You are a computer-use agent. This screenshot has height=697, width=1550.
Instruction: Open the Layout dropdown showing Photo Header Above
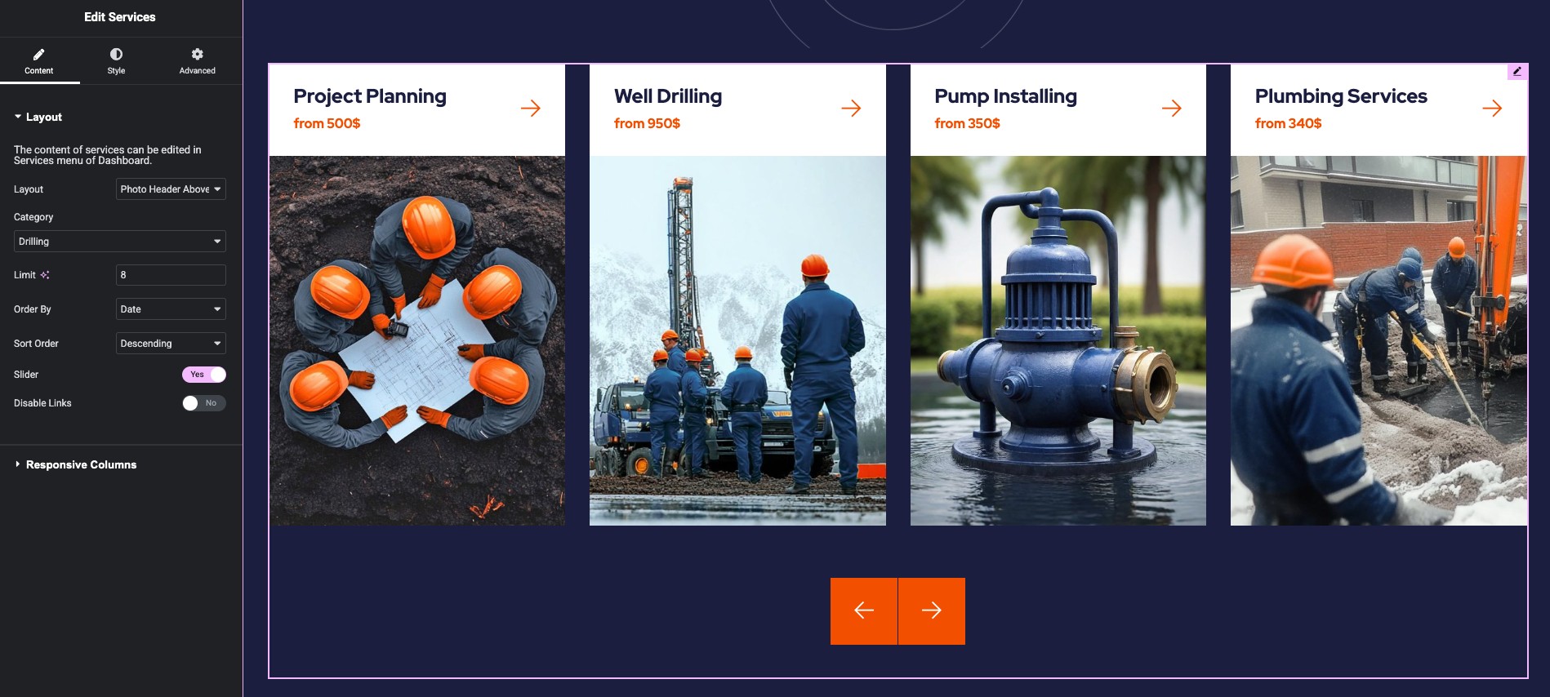(171, 189)
